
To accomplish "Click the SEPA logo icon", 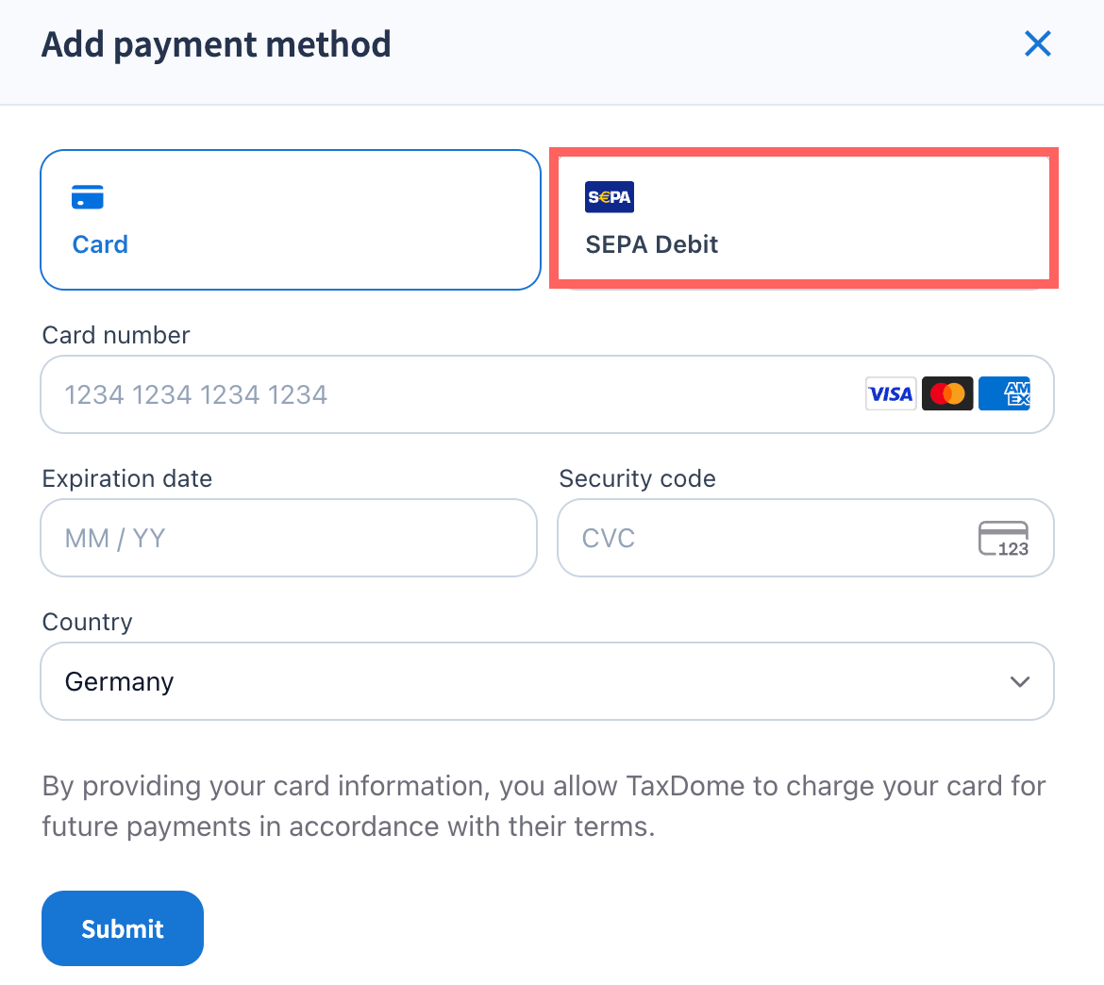I will [x=609, y=197].
